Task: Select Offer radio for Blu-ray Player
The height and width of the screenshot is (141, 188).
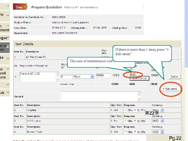Action: tap(126, 132)
